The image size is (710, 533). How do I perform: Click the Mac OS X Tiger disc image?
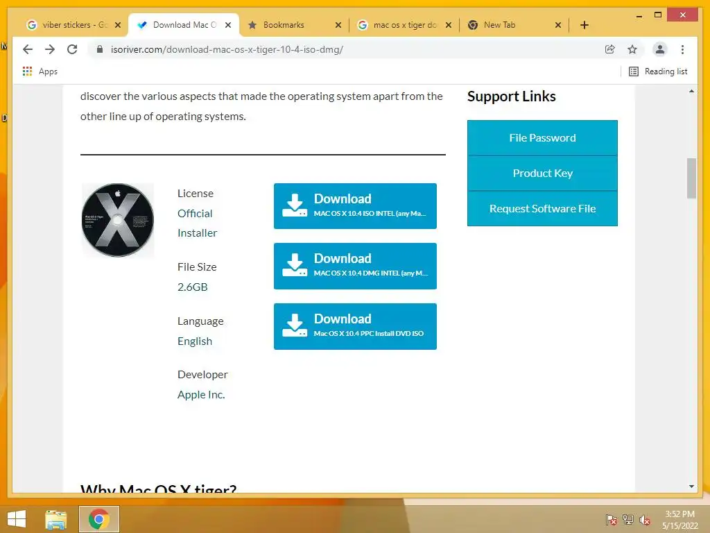coord(118,220)
